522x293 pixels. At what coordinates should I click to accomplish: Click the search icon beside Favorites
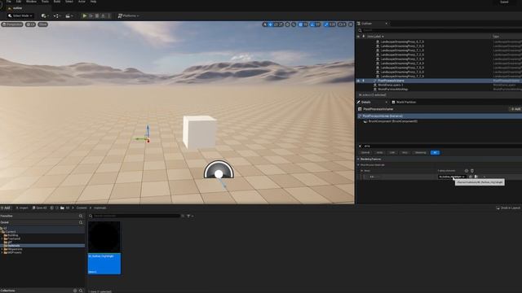[81, 216]
